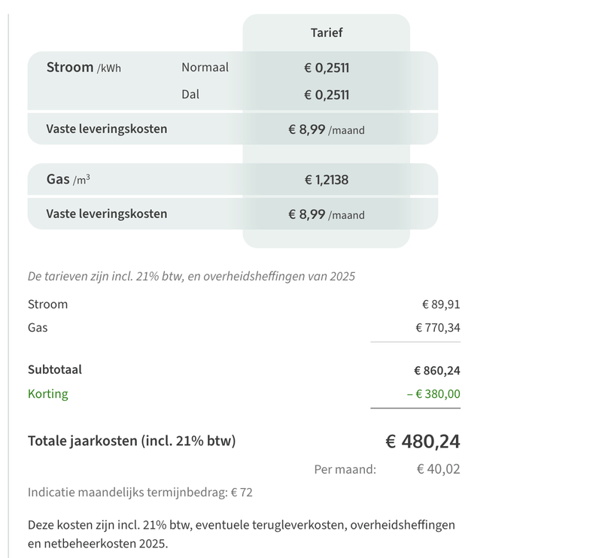Click the italic 21% btw tariff note
The image size is (602, 558).
click(191, 276)
